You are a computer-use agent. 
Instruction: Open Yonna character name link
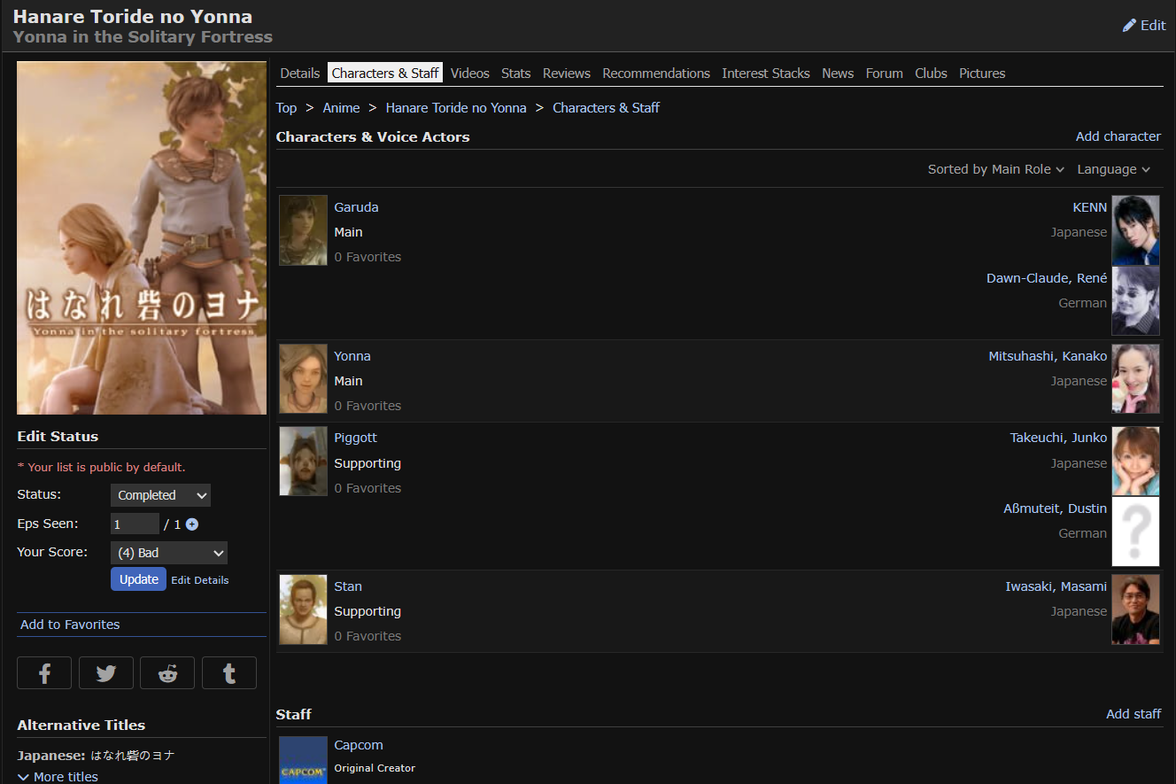[352, 356]
